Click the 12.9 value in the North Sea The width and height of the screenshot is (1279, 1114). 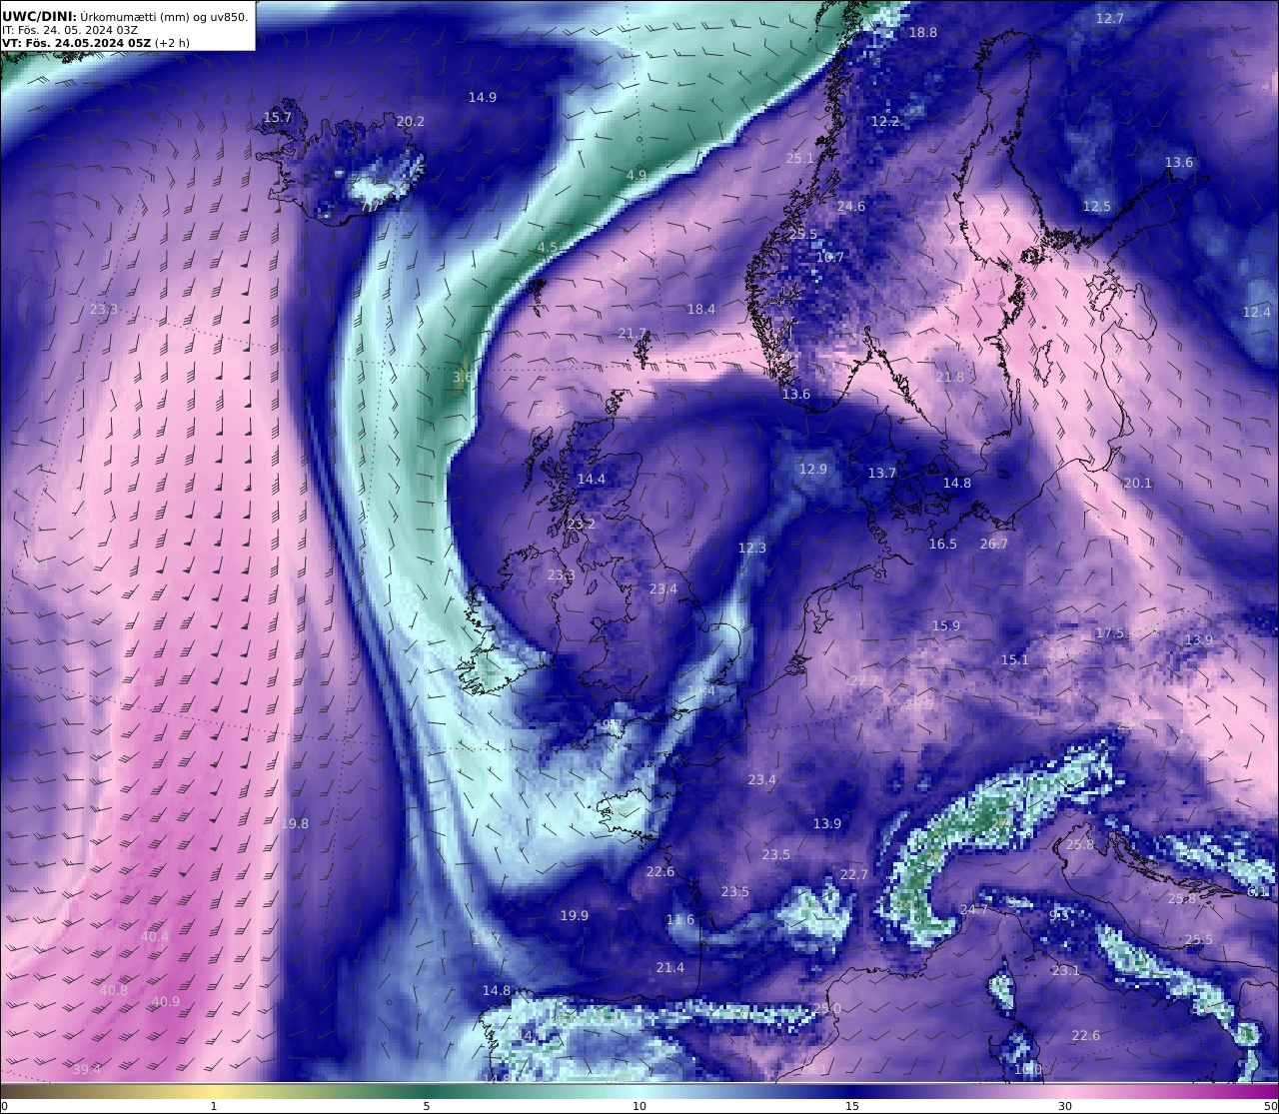click(813, 469)
